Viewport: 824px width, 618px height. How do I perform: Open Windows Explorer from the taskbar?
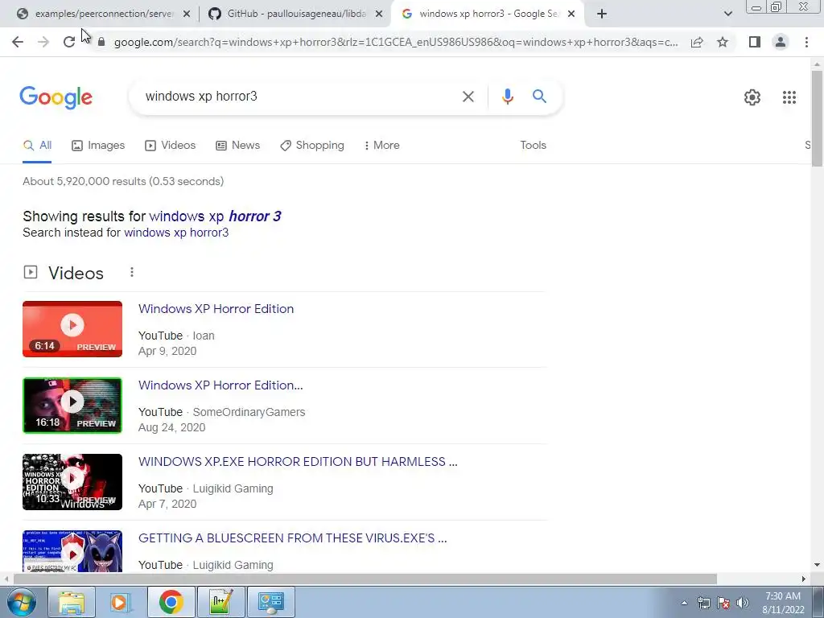[72, 602]
